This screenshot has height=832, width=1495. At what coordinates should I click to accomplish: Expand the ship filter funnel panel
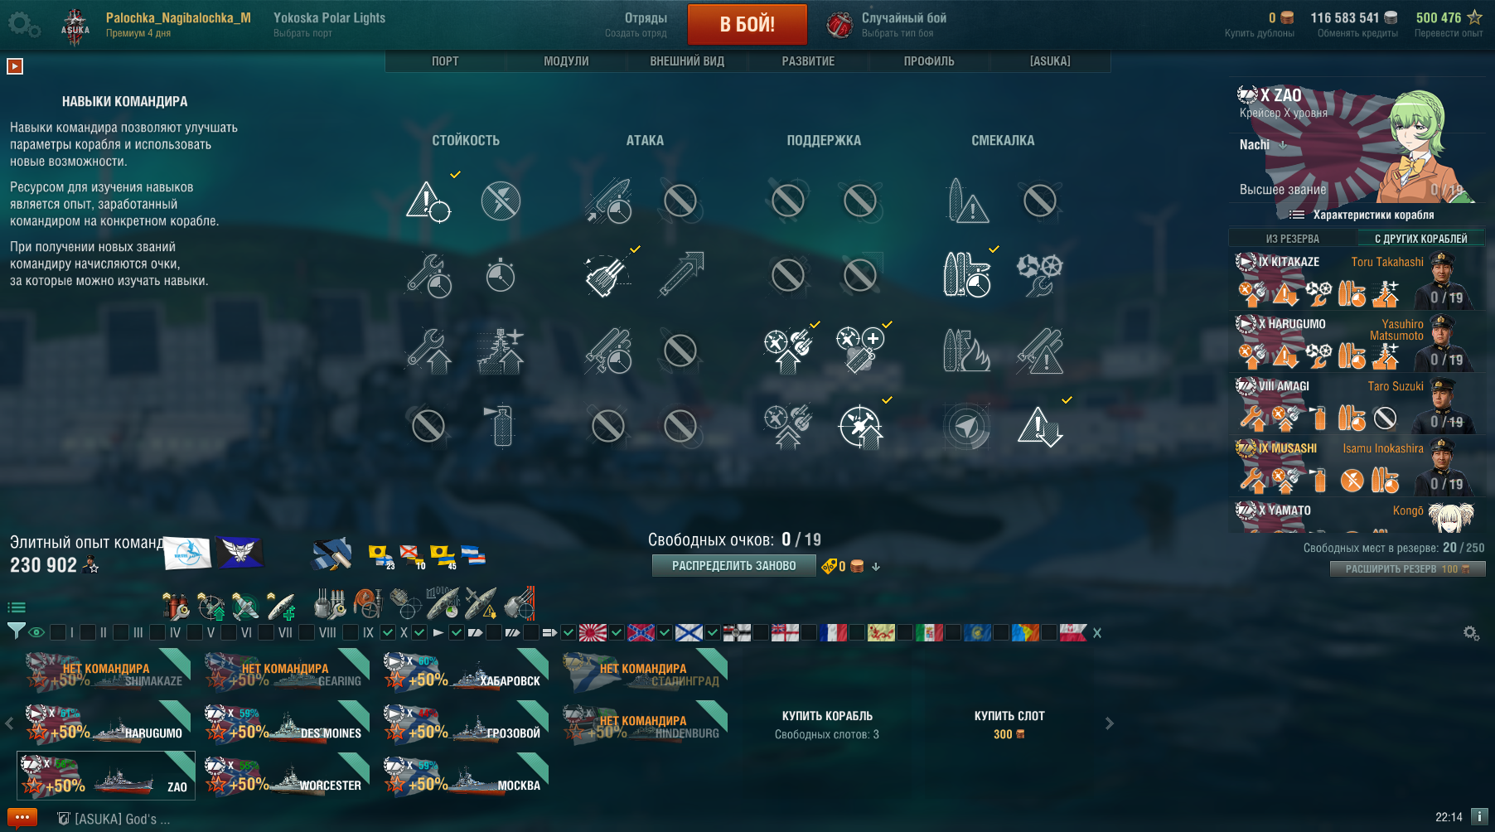(x=16, y=631)
